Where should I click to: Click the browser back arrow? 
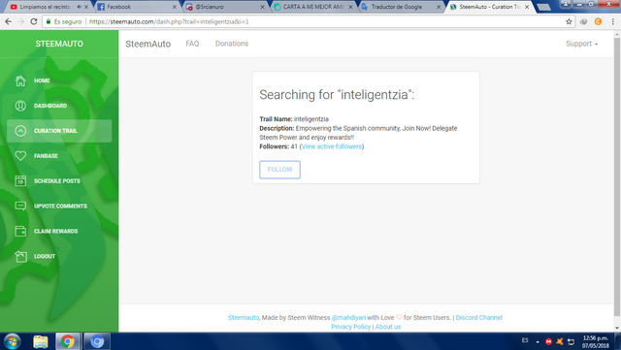[9, 21]
